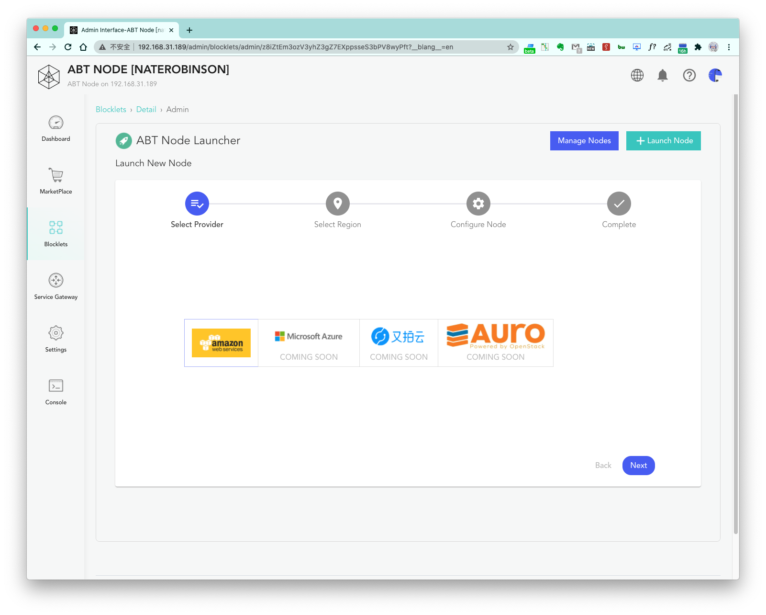Open the Settings gear in sidebar
The width and height of the screenshot is (766, 615).
[56, 333]
